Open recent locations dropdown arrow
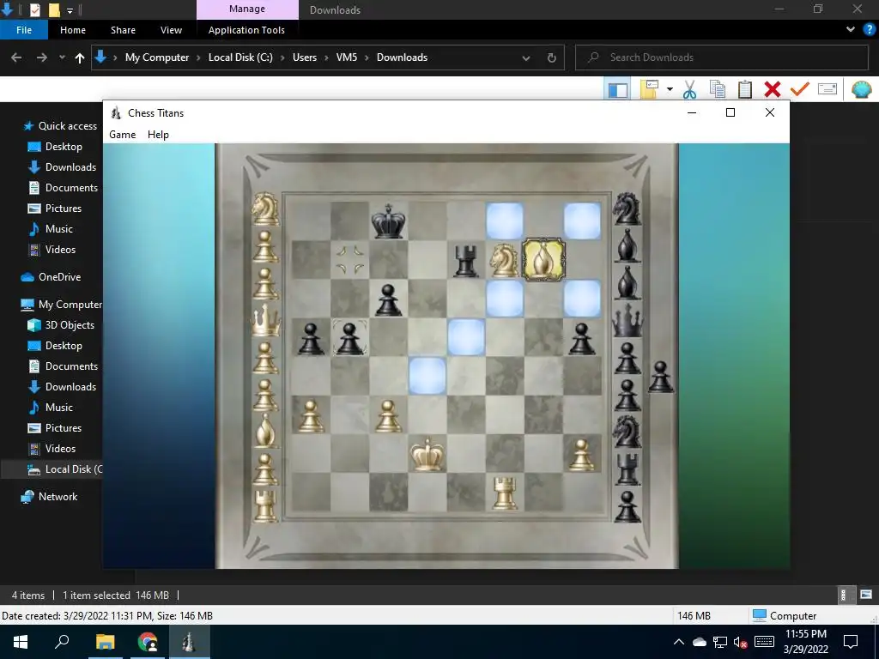The width and height of the screenshot is (879, 659). coord(62,57)
